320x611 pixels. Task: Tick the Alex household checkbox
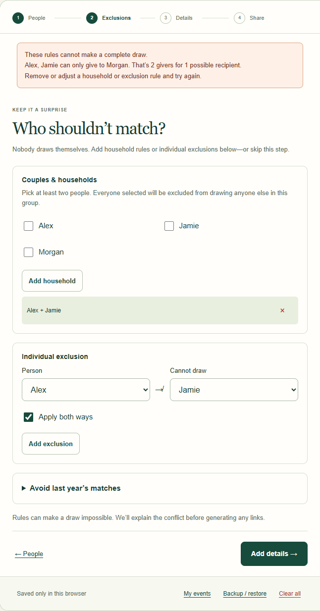29,226
